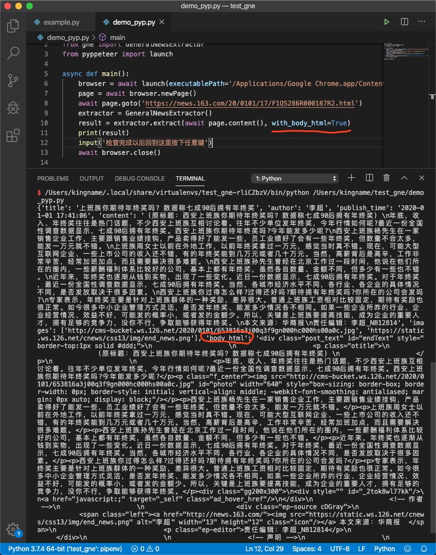Click the UTF-8 encoding status item
The image size is (436, 555).
[340, 549]
